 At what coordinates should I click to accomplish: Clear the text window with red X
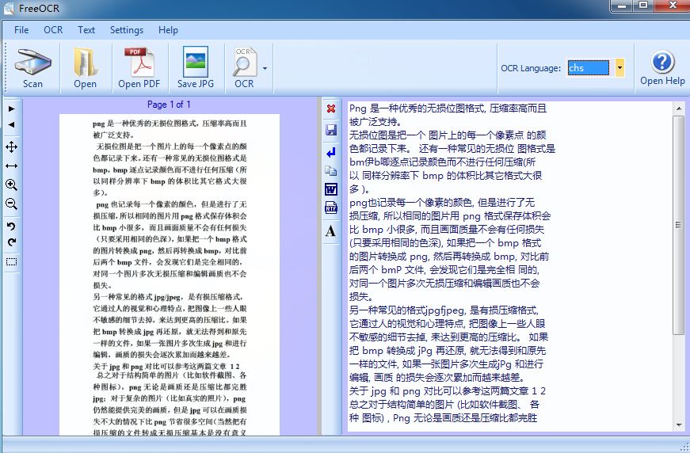click(331, 108)
